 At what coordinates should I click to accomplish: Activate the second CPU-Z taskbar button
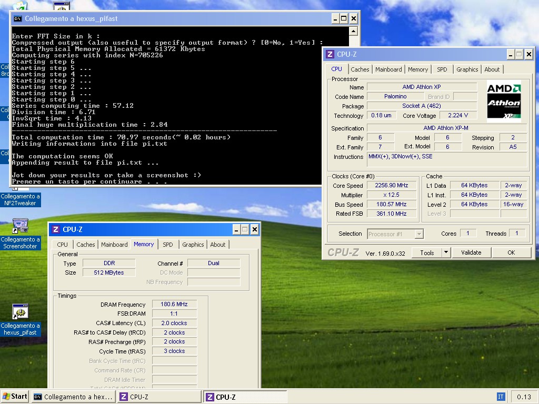pyautogui.click(x=245, y=397)
